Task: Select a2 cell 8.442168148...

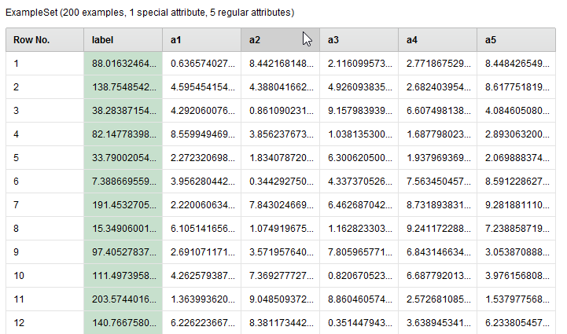Action: (280, 64)
